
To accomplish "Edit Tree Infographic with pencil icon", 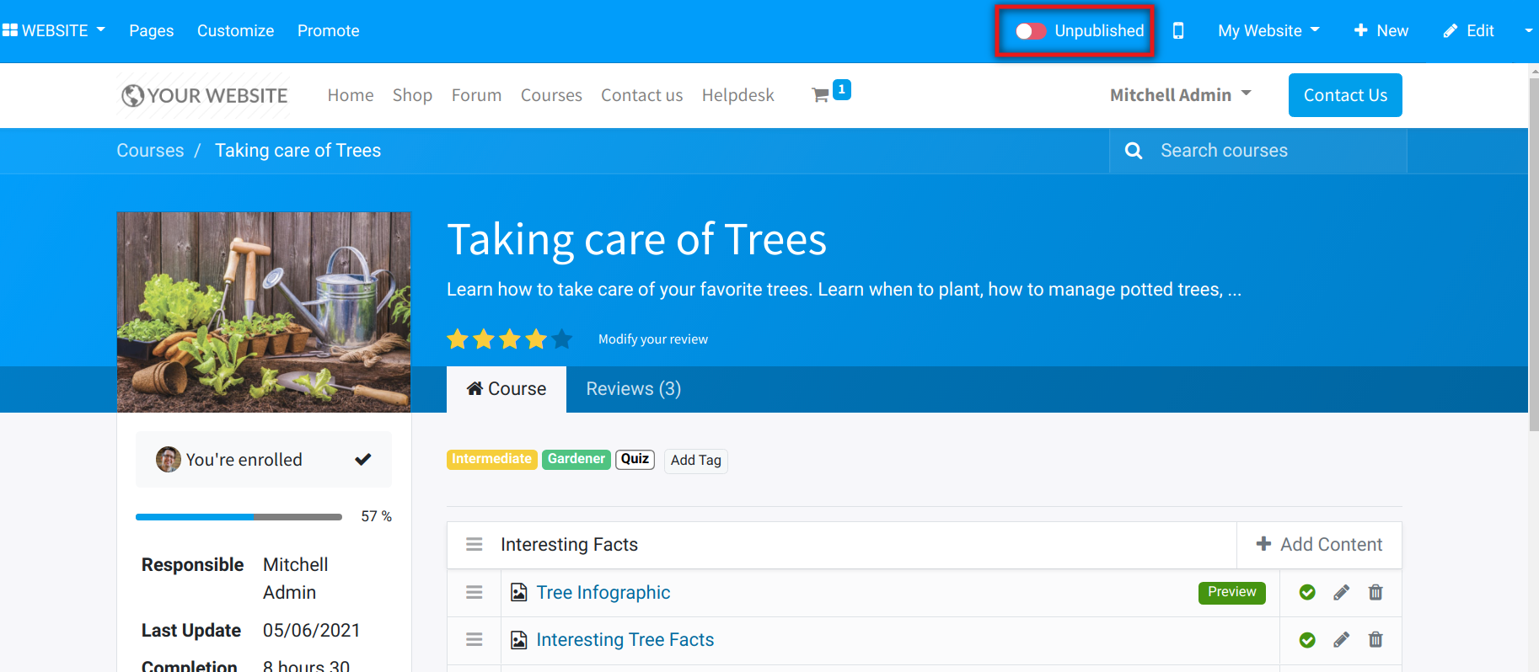I will point(1342,593).
